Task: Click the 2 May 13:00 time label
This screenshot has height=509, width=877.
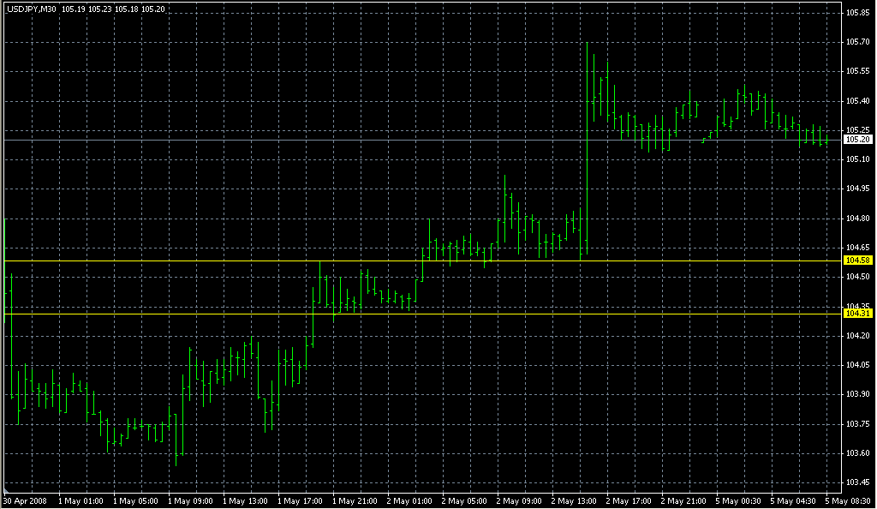Action: pyautogui.click(x=574, y=501)
